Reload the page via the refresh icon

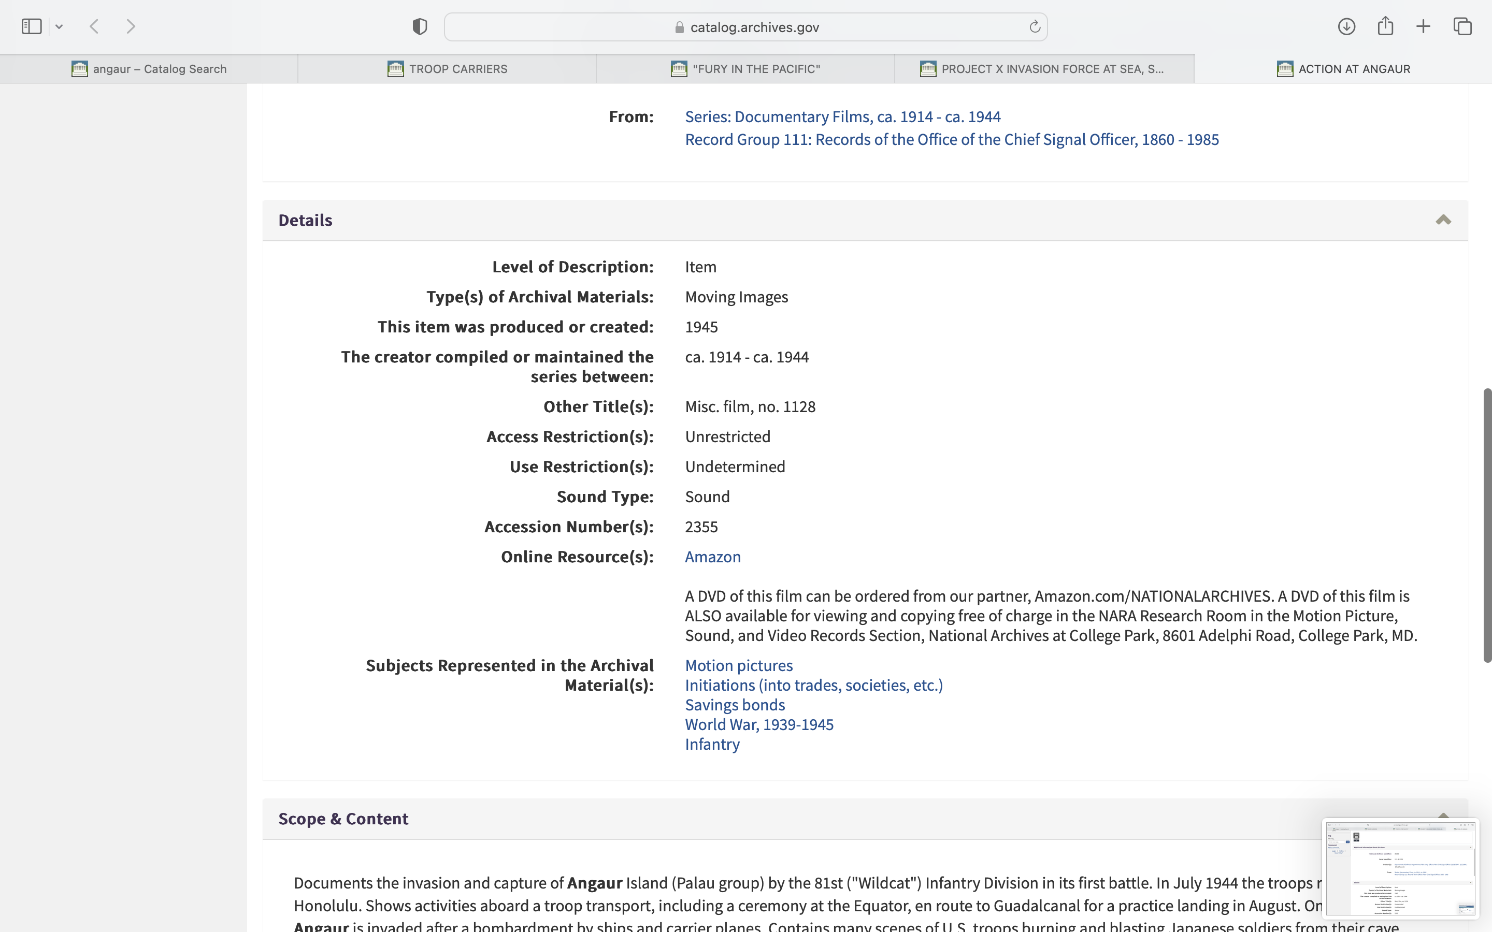(1035, 26)
